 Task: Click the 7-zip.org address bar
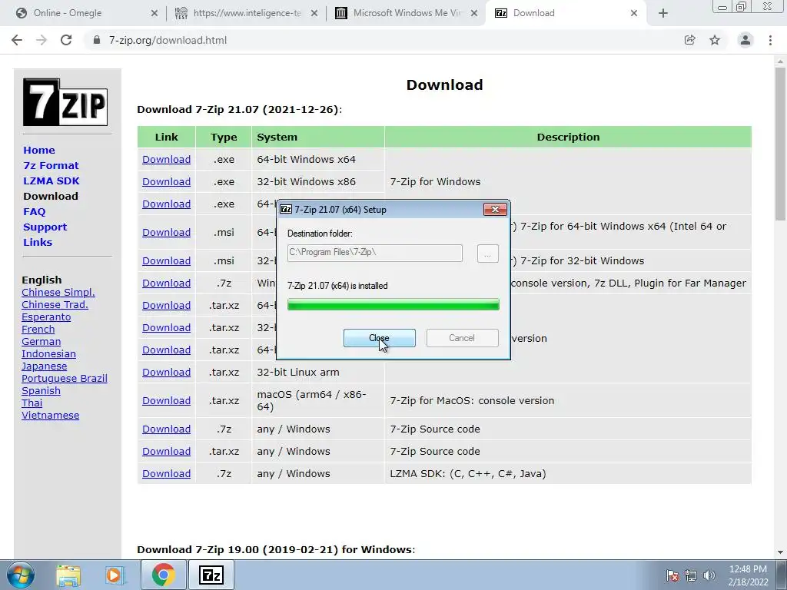pyautogui.click(x=381, y=40)
